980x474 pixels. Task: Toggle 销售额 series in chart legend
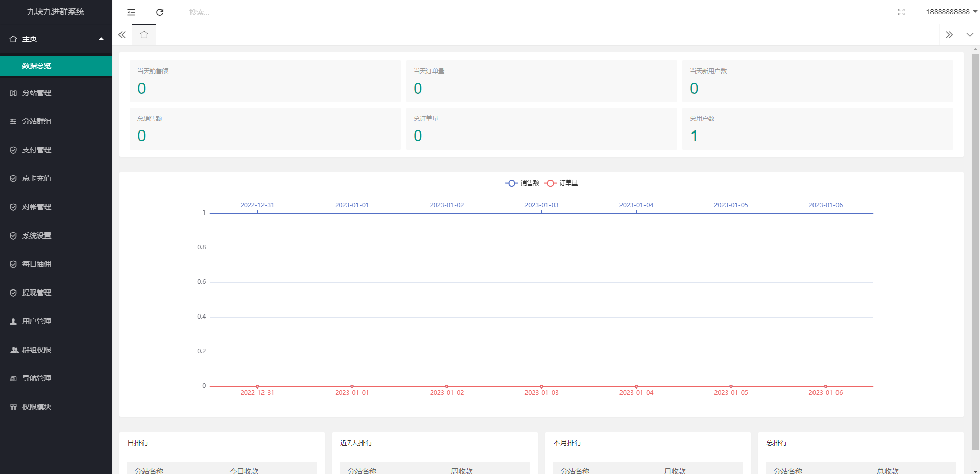tap(522, 183)
